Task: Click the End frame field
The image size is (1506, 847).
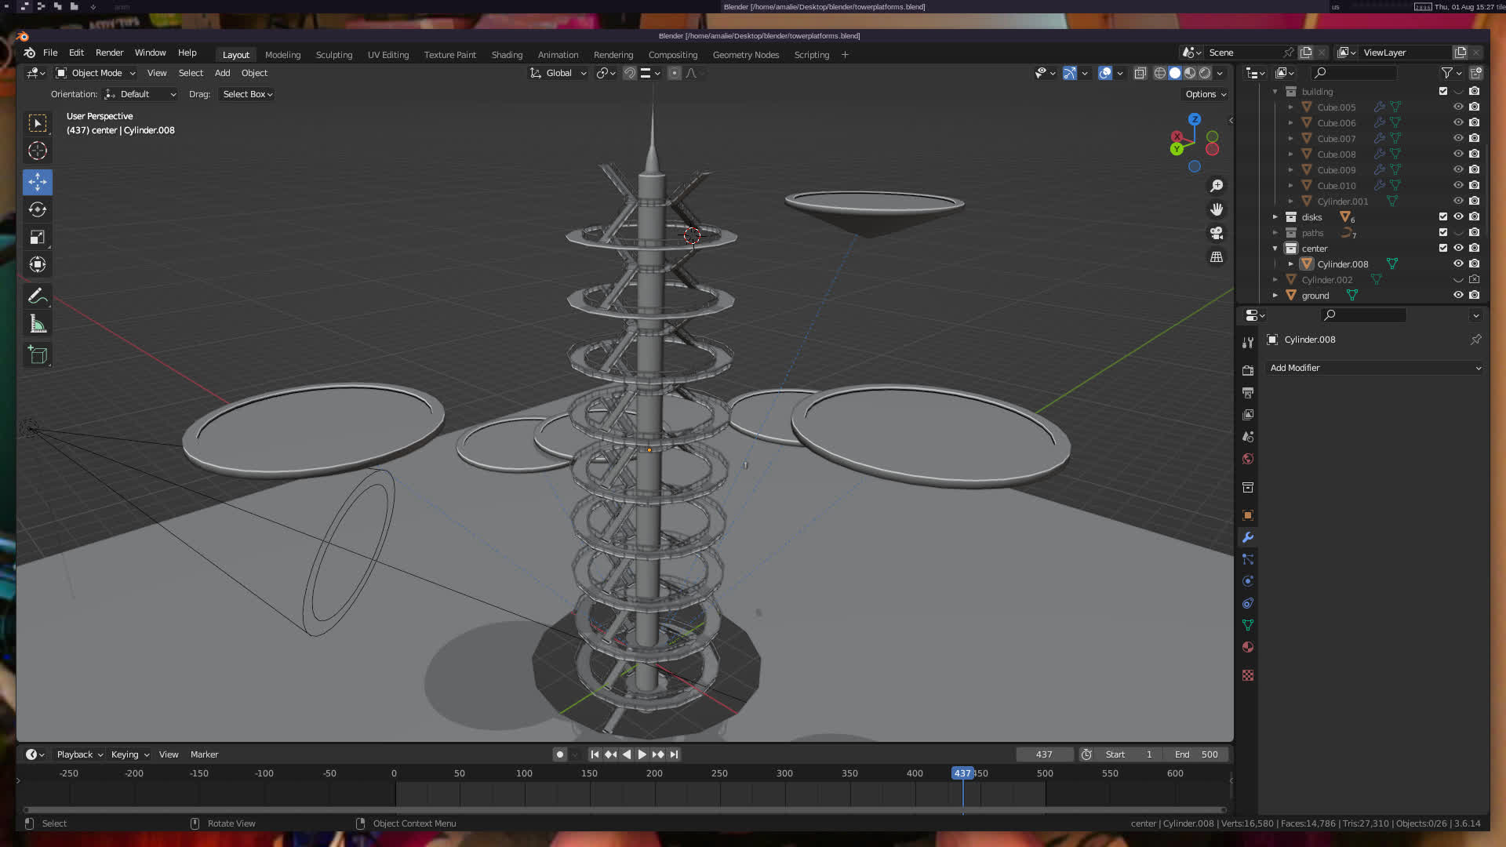Action: point(1197,754)
